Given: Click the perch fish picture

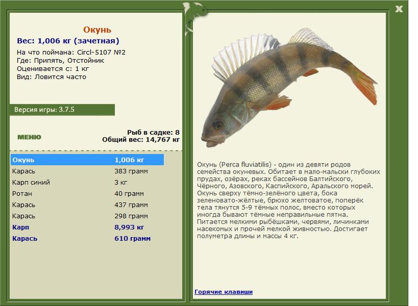Looking at the screenshot, I should pyautogui.click(x=289, y=87).
